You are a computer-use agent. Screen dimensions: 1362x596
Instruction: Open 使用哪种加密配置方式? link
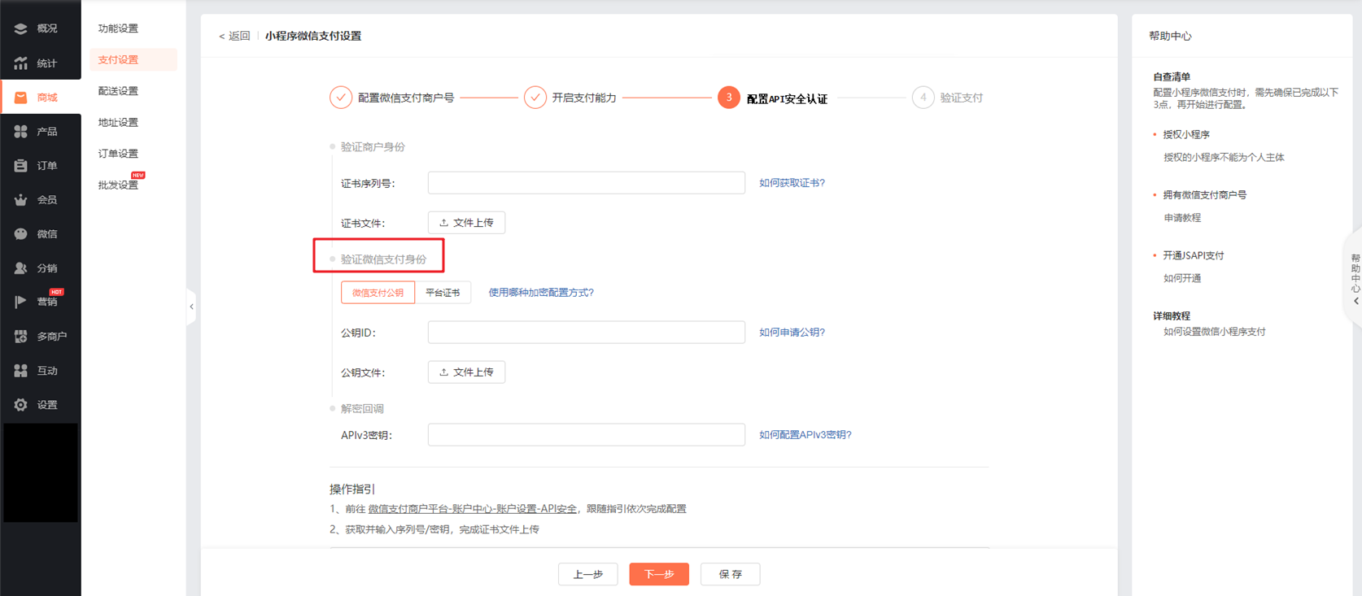(x=541, y=293)
